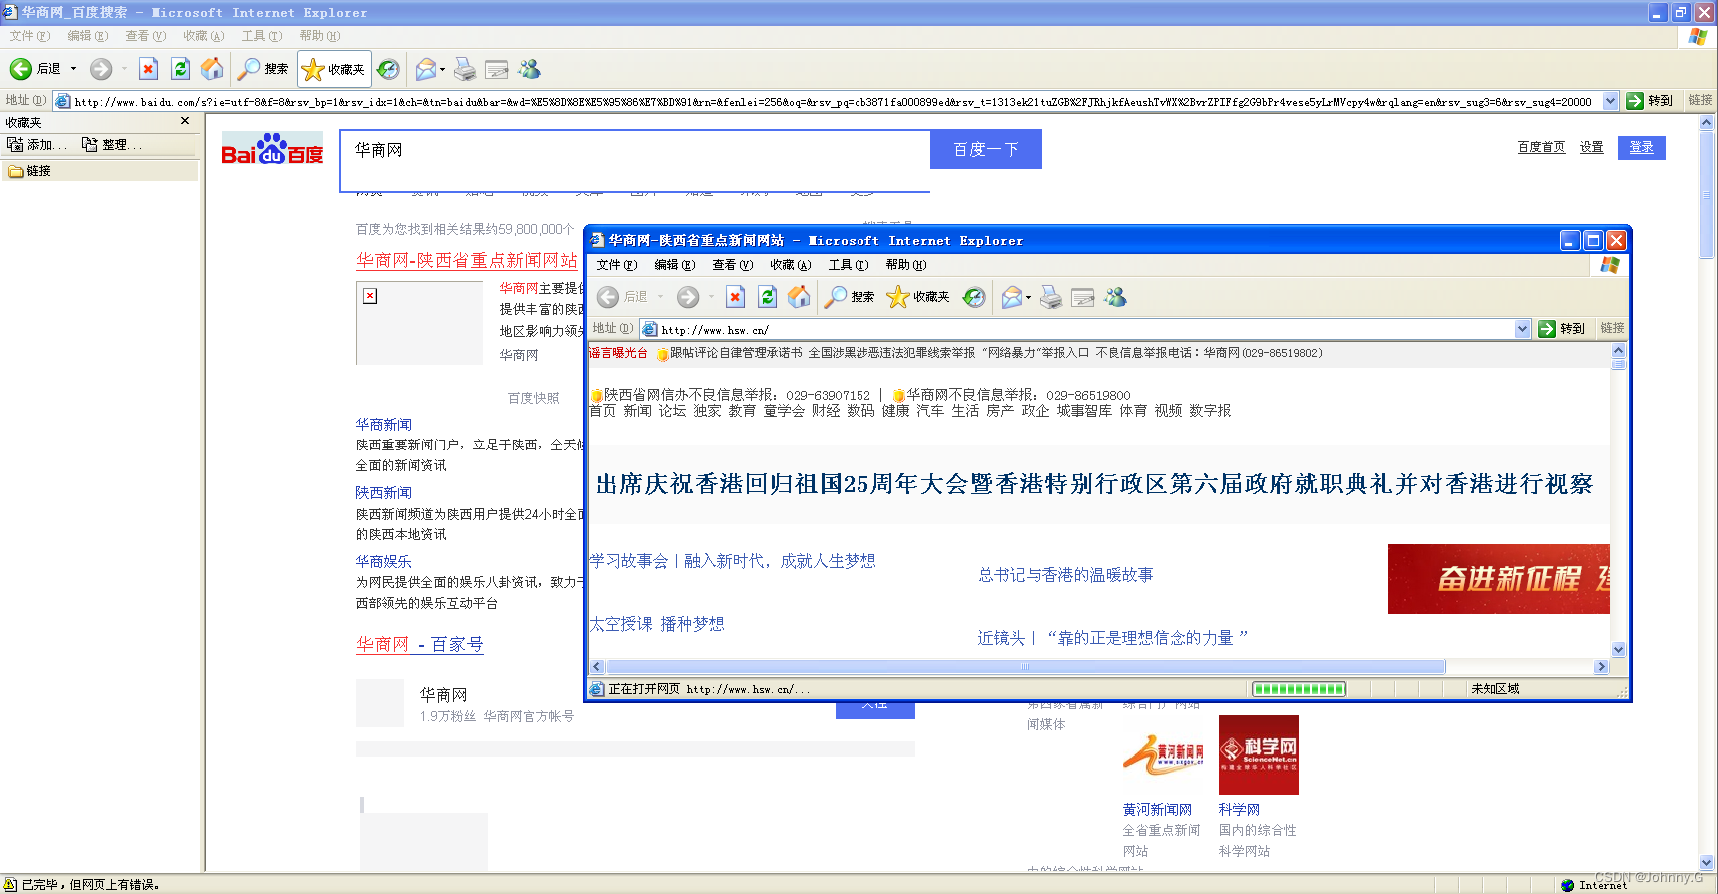Click the Baidu logo
This screenshot has height=894, width=1718.
tap(272, 149)
